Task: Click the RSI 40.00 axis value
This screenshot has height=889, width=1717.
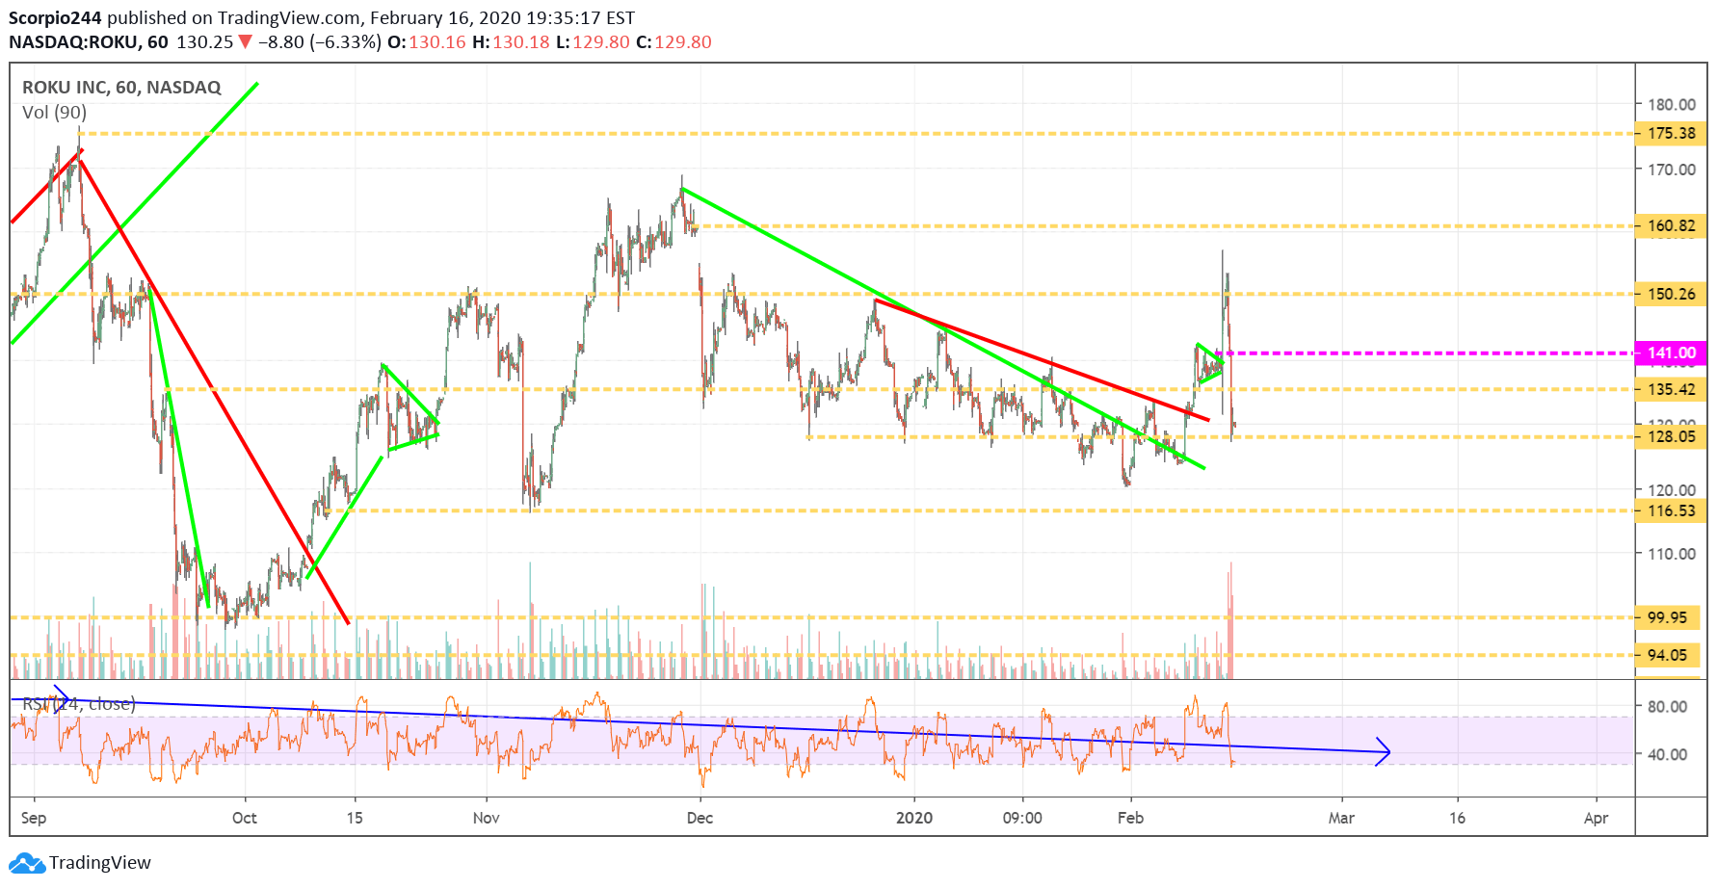Action: tap(1667, 754)
